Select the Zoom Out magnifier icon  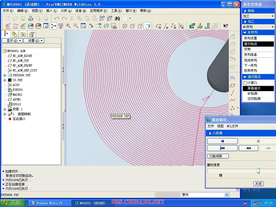point(76,26)
